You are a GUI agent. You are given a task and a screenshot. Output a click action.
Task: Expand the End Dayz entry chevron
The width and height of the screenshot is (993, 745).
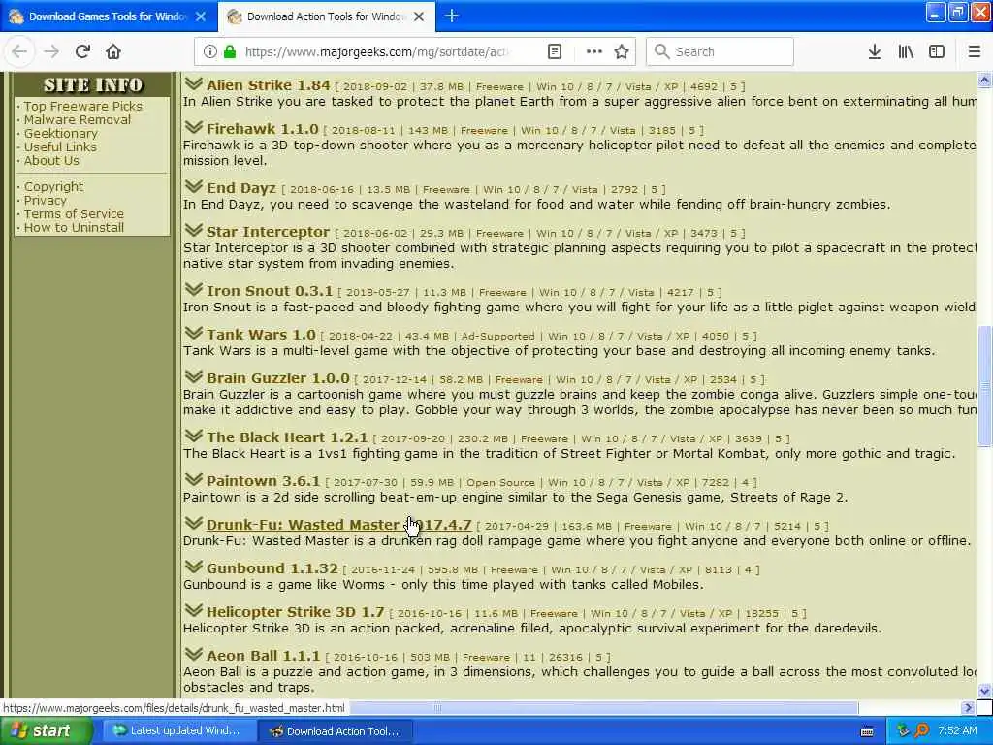click(193, 186)
